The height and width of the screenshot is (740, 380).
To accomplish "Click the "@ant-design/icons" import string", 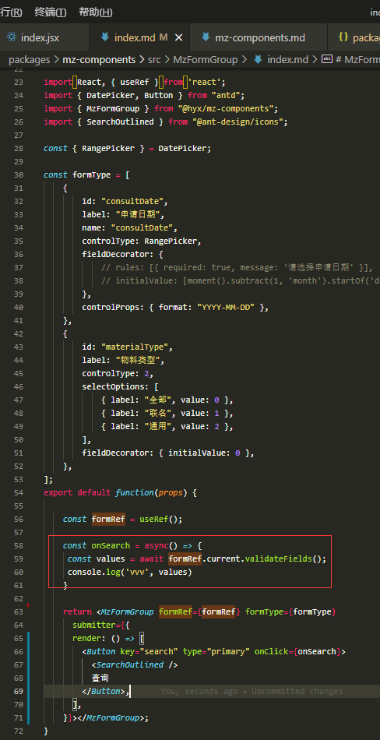I will tap(238, 122).
